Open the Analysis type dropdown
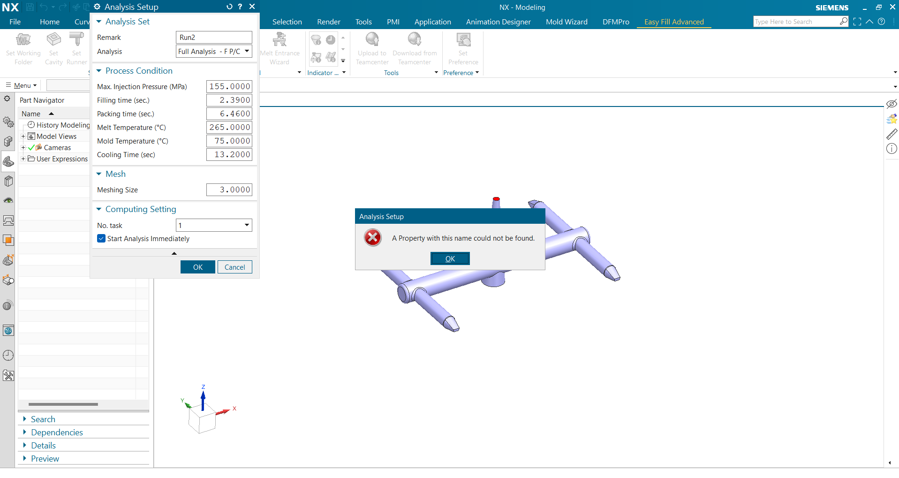This screenshot has width=899, height=478. (x=247, y=51)
